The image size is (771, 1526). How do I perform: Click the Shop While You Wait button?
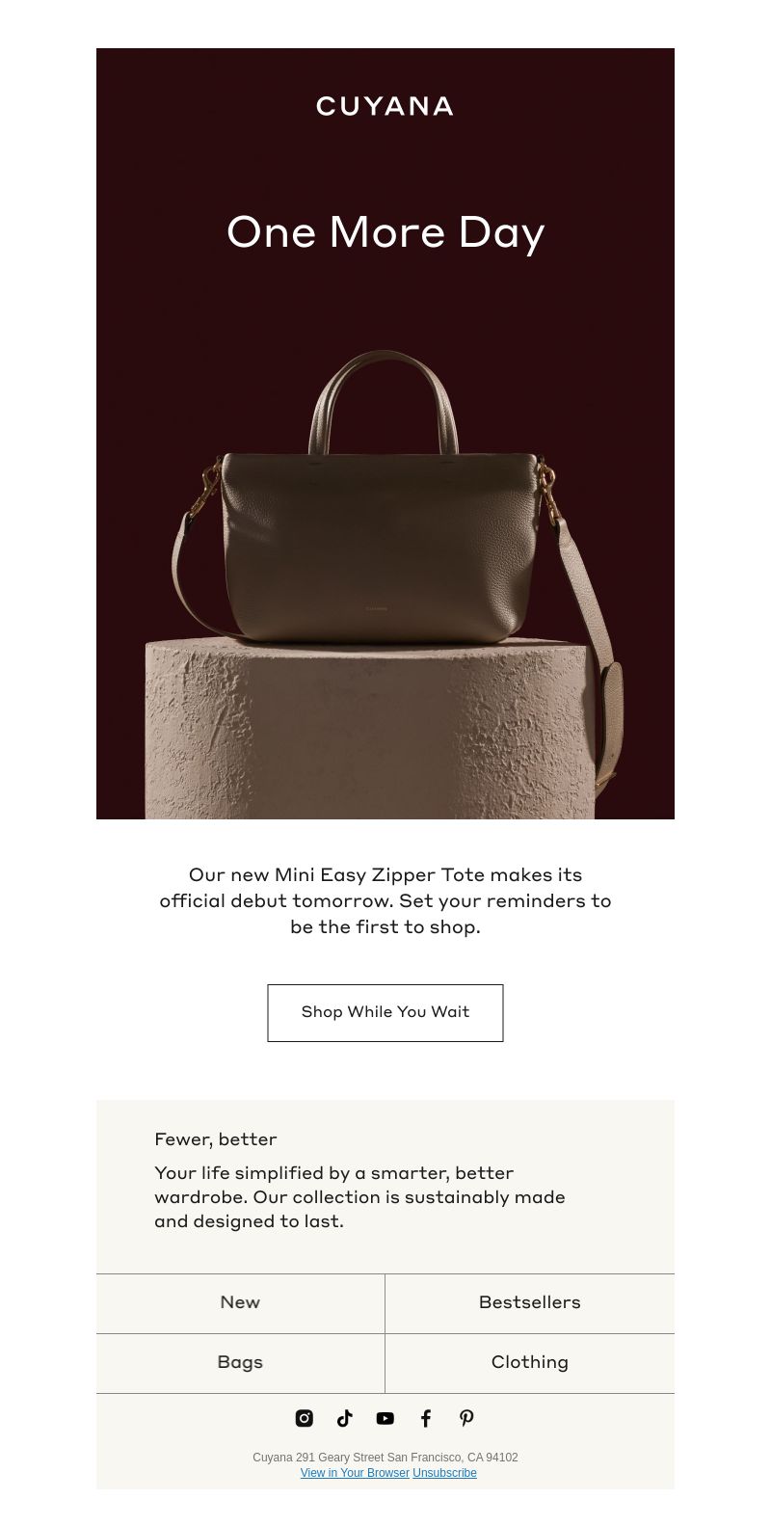[385, 1012]
